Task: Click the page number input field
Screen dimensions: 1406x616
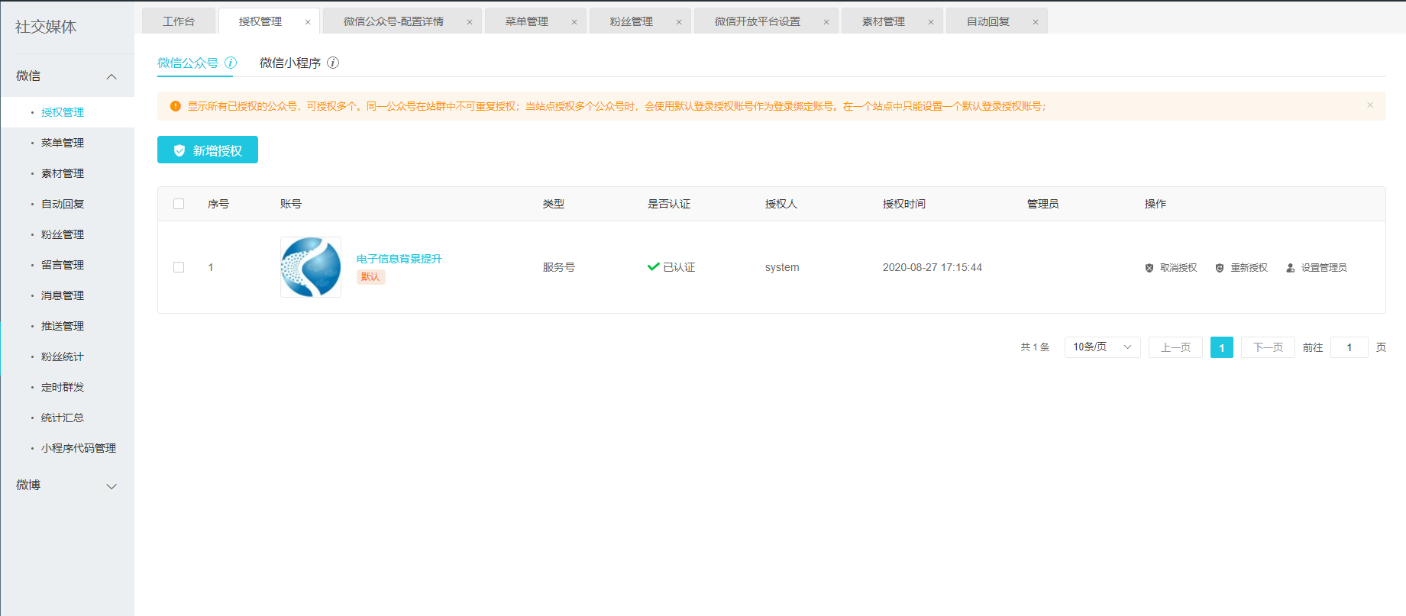Action: pos(1349,347)
